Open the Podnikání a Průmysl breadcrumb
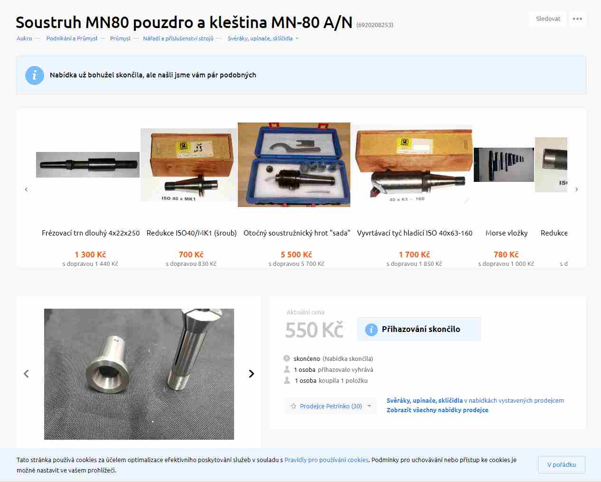601x482 pixels. click(x=72, y=38)
